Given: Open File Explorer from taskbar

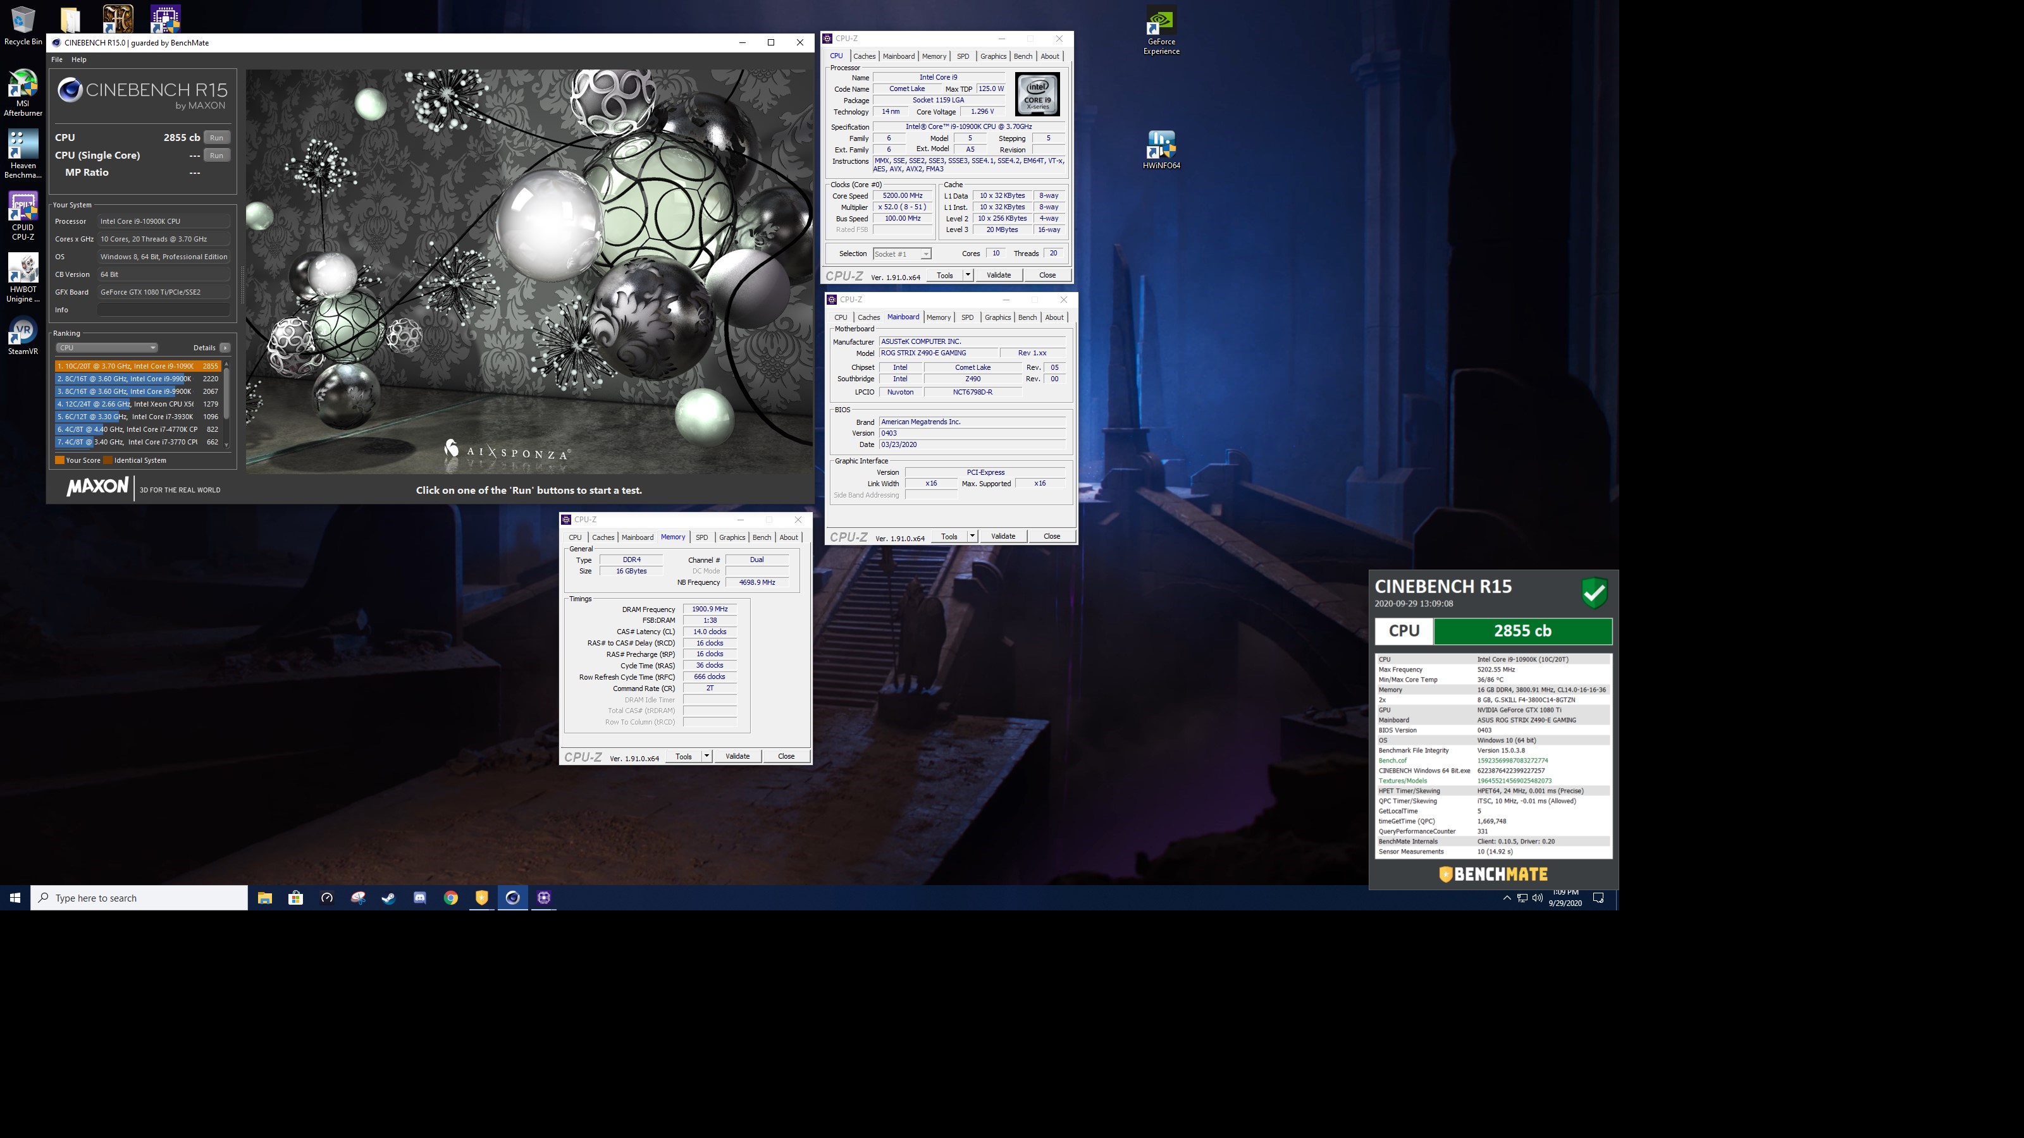Looking at the screenshot, I should (265, 898).
